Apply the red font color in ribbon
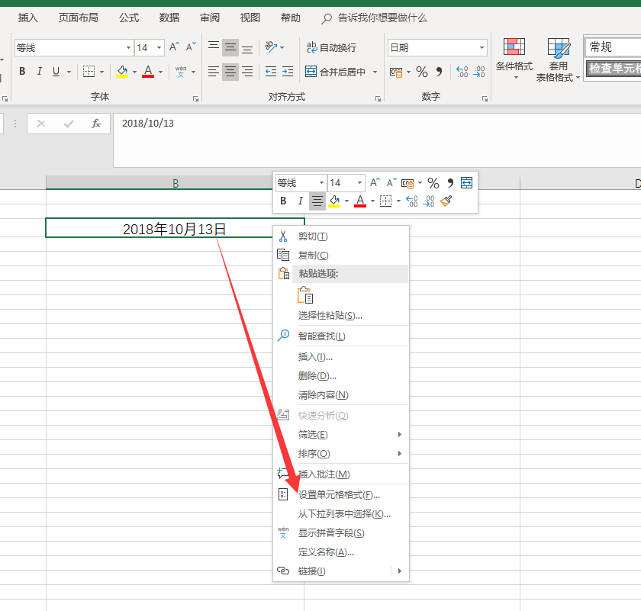641x611 pixels. tap(148, 72)
